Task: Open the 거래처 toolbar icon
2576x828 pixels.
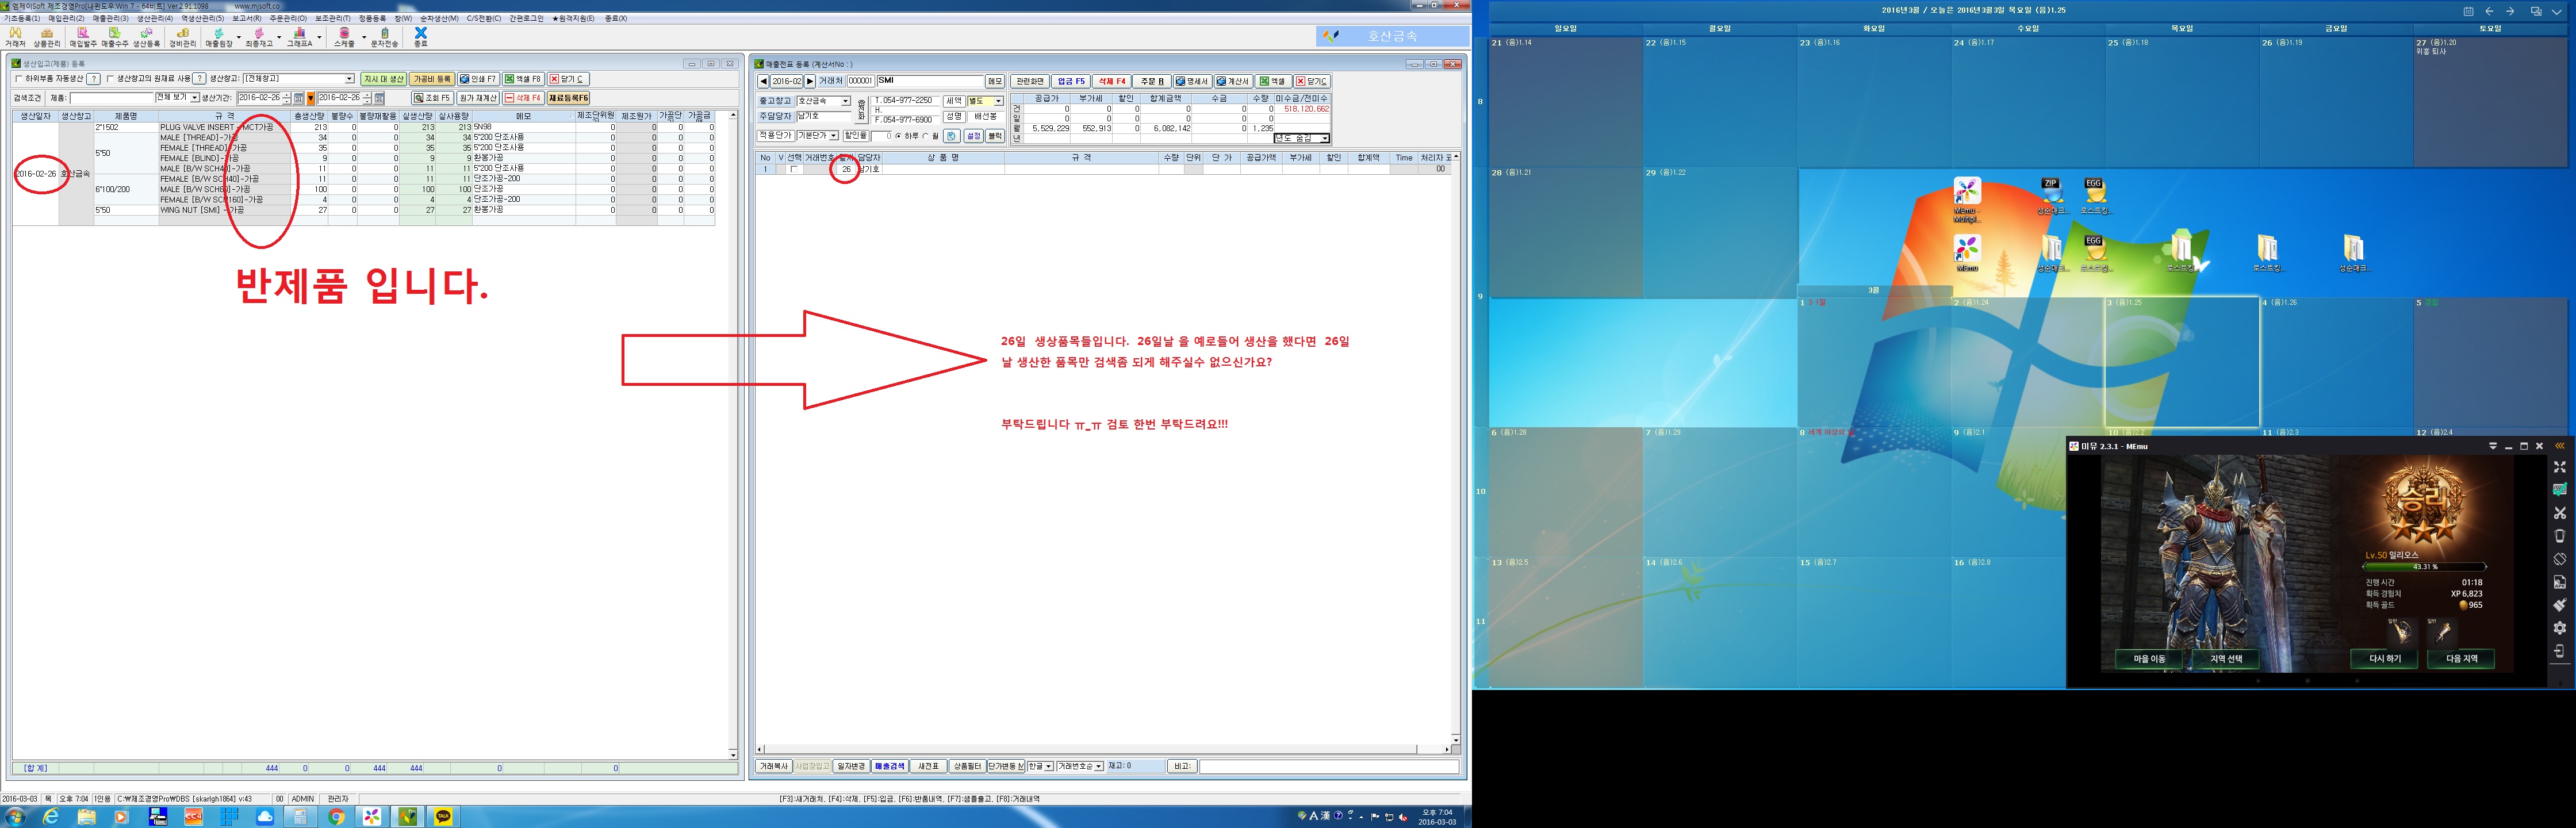Action: pos(15,37)
